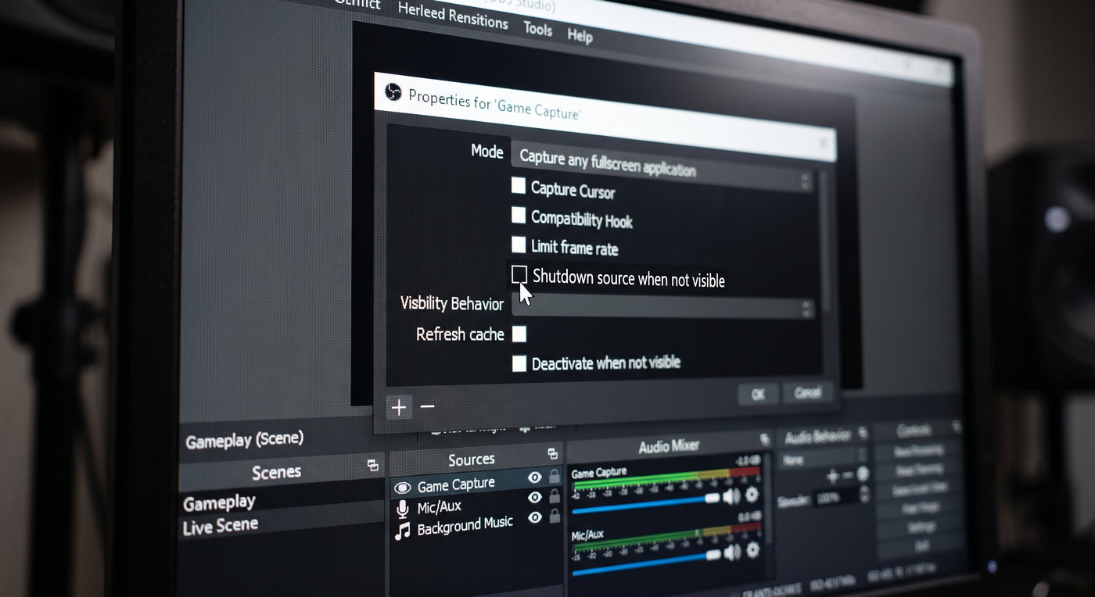The image size is (1095, 597).
Task: Hide the Background Music source with its eye
Action: 535,517
